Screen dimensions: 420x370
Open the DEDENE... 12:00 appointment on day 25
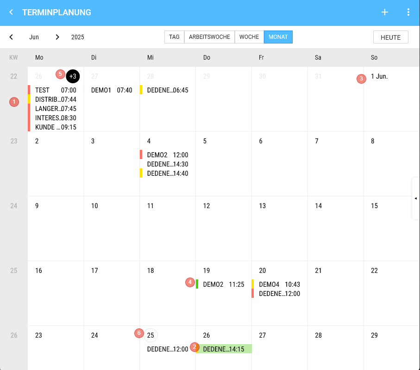168,349
